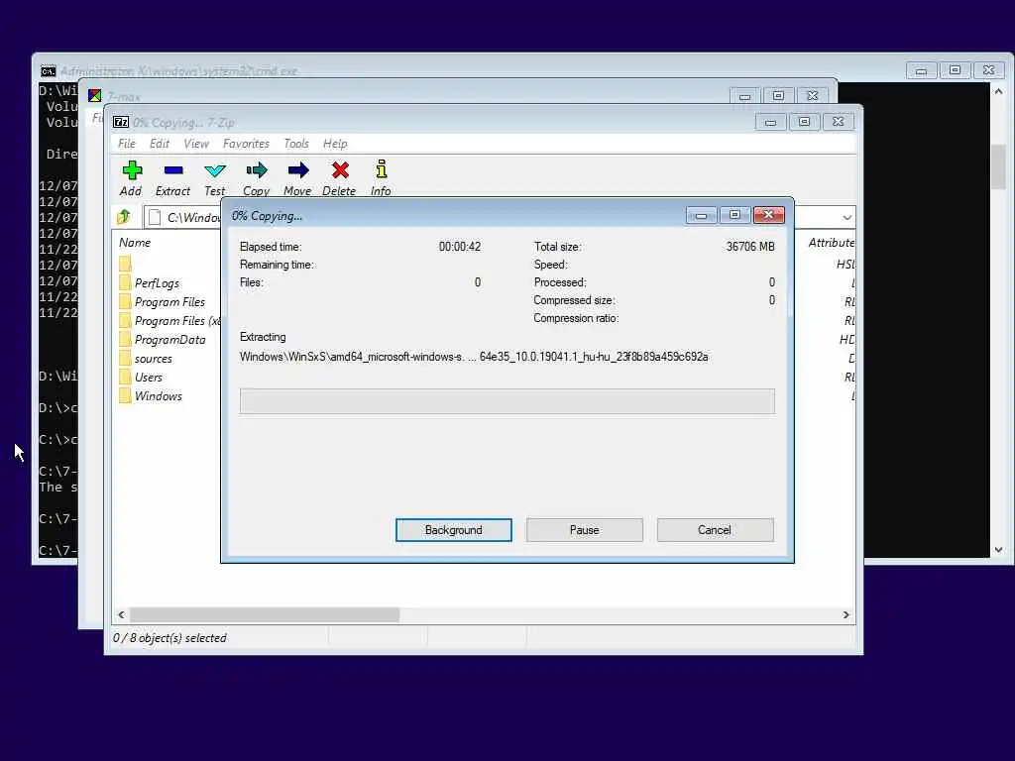
Task: Click the horizontal scrollbar right arrow
Action: coord(846,614)
